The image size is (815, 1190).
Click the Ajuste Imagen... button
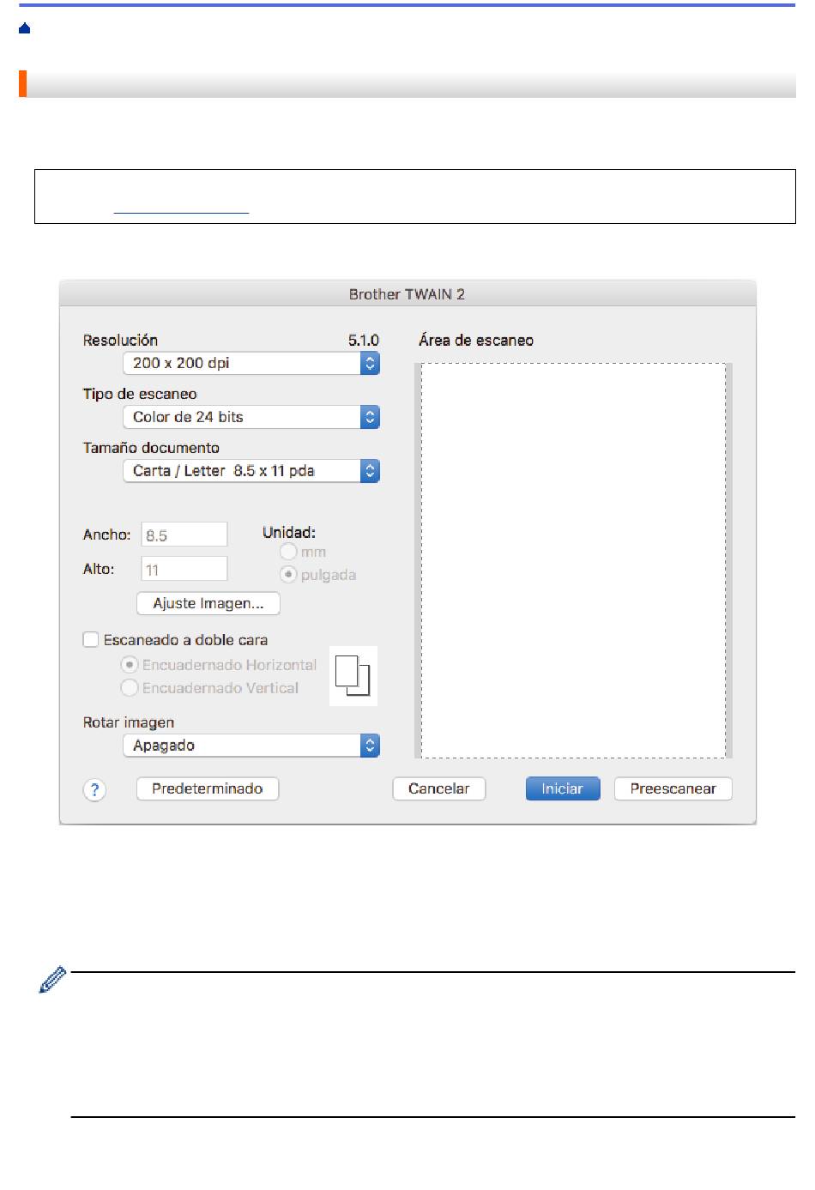(x=208, y=603)
